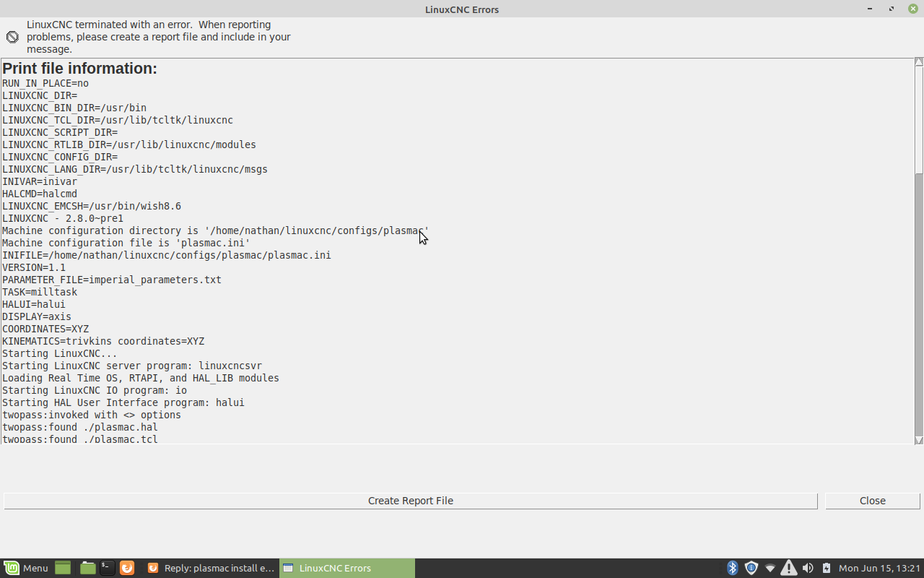Click the line 'COORDINATES=XYZ'

[45, 329]
